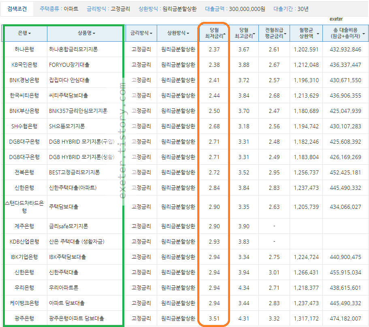Select 신한주택대출(아파트) product name
Screen dimensions: 369x327
pos(73,188)
